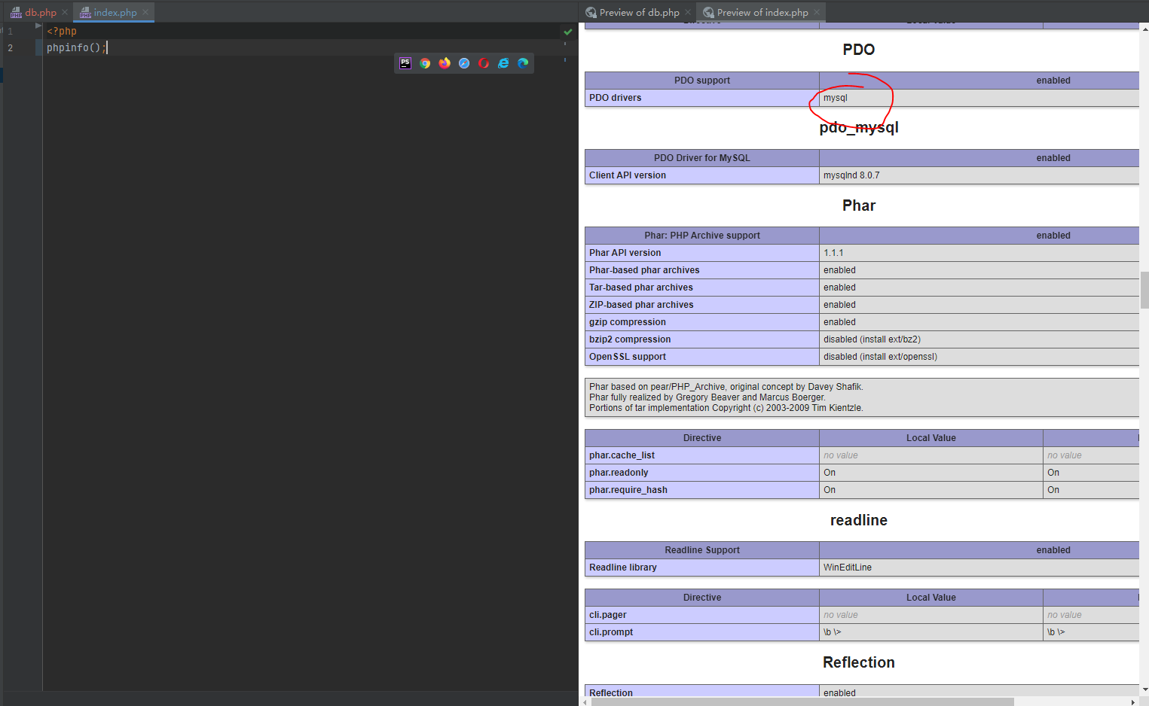
Task: Open built-in PhpStorm preview icon
Action: pyautogui.click(x=405, y=63)
